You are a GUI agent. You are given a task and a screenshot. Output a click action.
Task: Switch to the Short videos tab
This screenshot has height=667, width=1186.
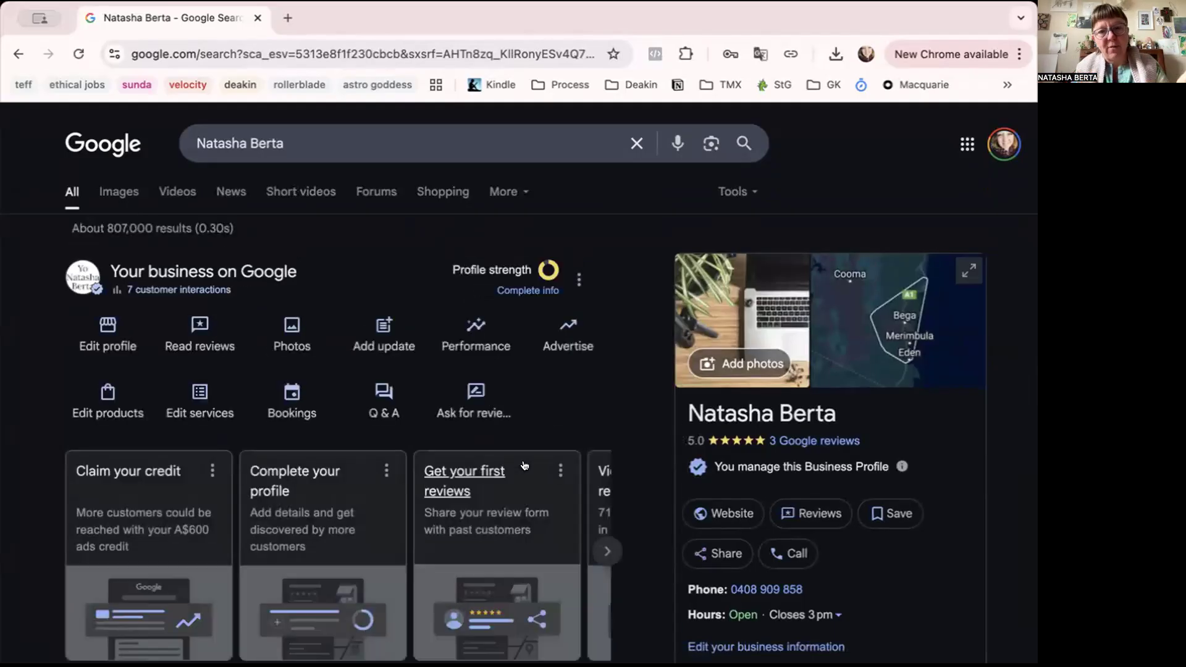tap(301, 191)
